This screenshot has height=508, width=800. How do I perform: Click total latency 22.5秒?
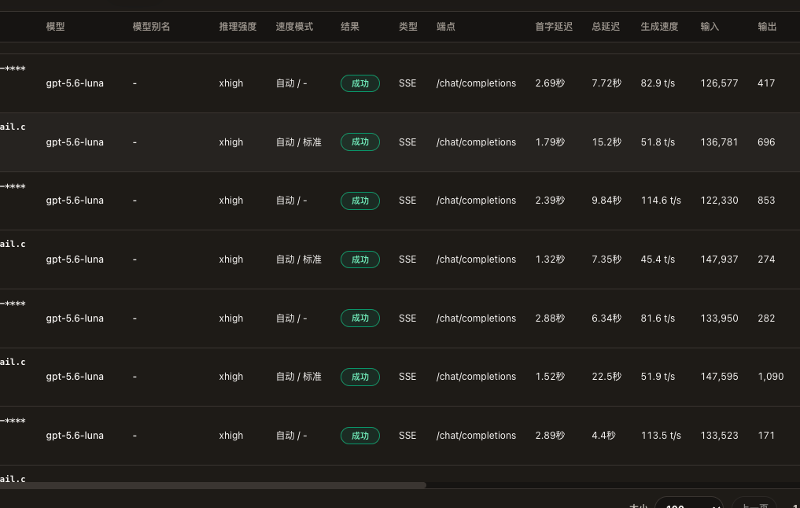coord(606,377)
